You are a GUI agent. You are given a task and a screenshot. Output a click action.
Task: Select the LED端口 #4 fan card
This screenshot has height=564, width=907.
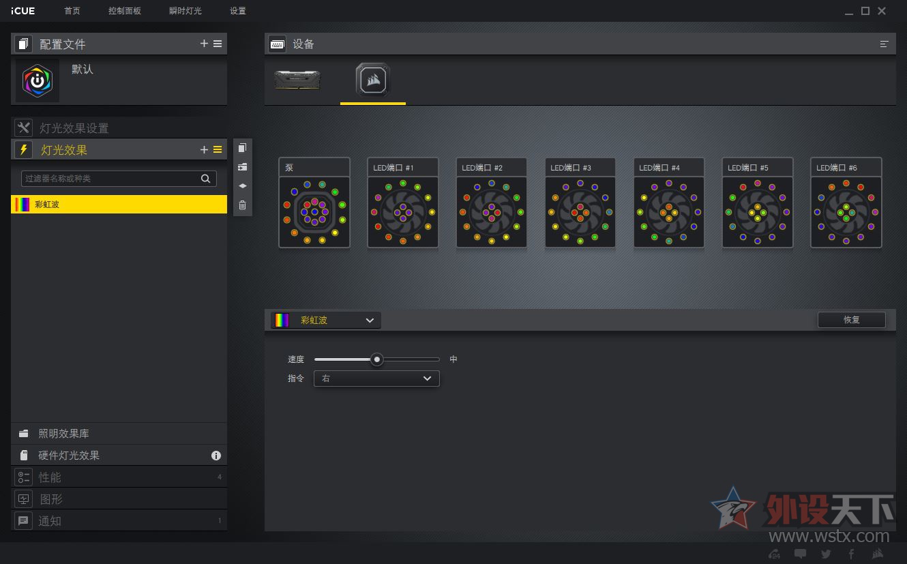pos(669,203)
